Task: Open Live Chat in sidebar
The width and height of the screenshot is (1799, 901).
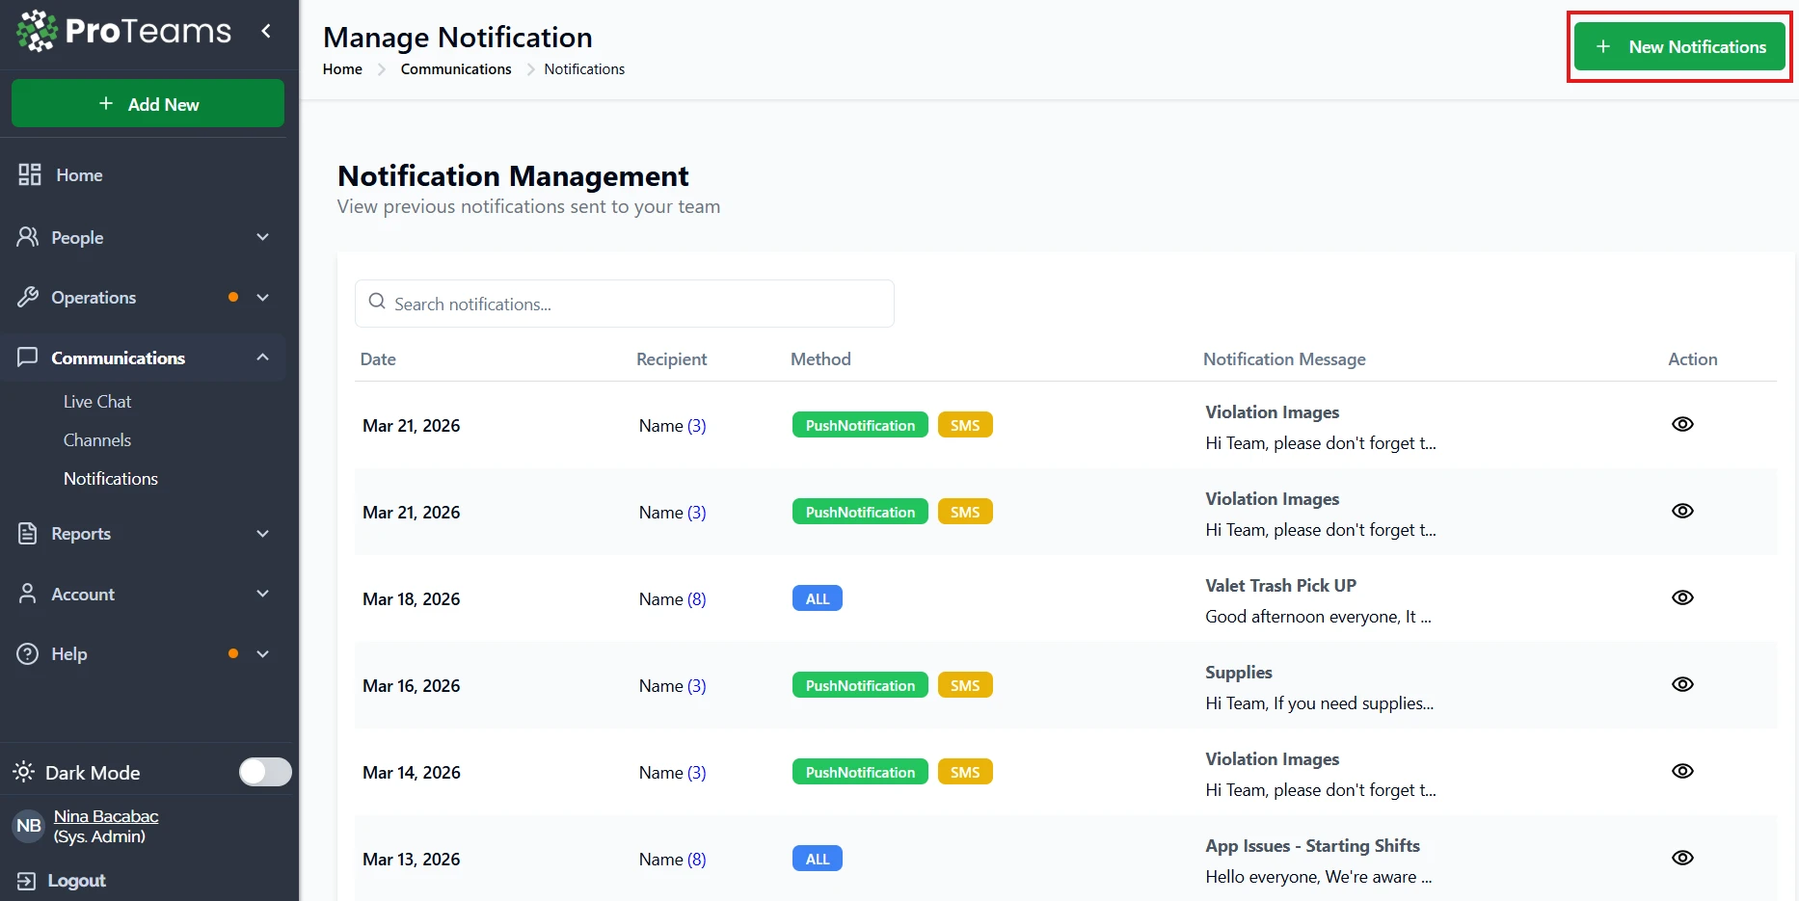Action: 97,402
